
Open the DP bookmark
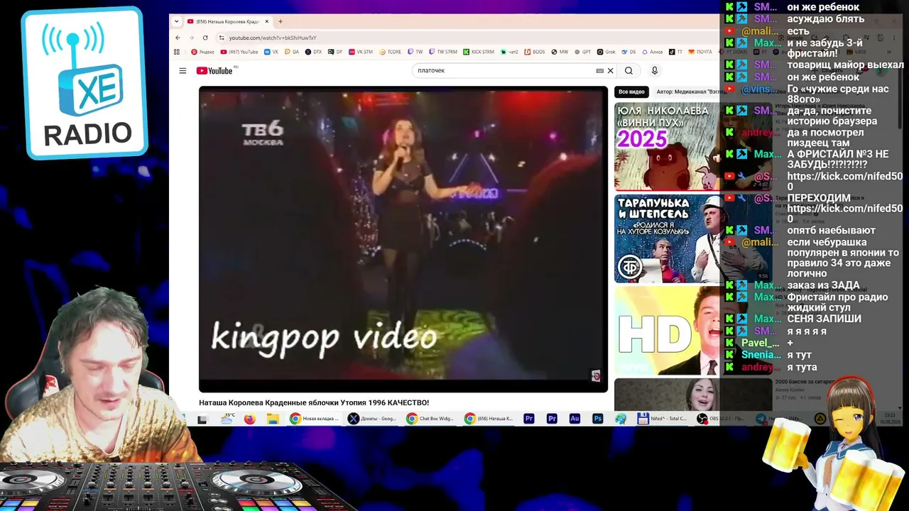point(334,52)
